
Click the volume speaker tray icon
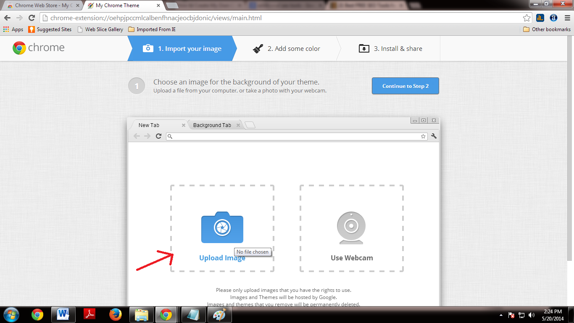tap(532, 315)
